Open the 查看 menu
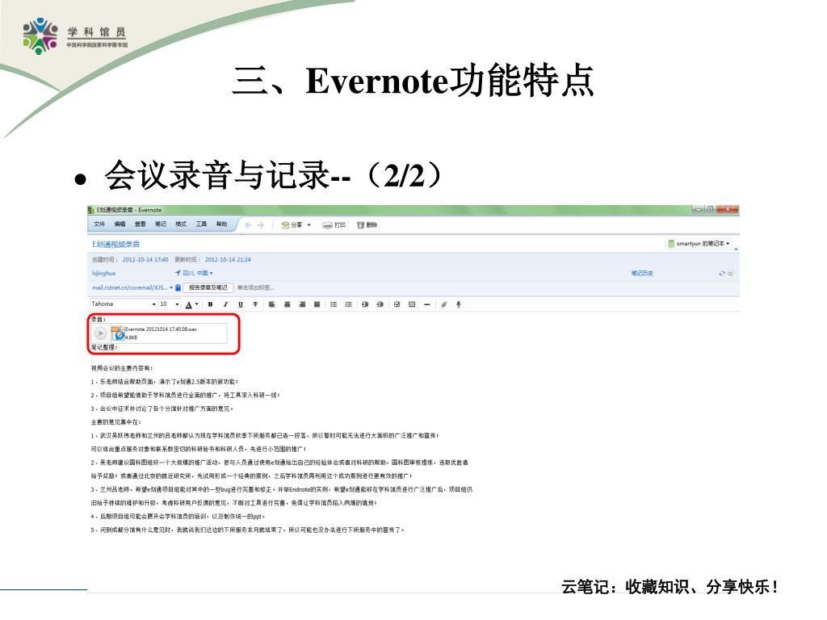The width and height of the screenshot is (827, 620). point(140,224)
